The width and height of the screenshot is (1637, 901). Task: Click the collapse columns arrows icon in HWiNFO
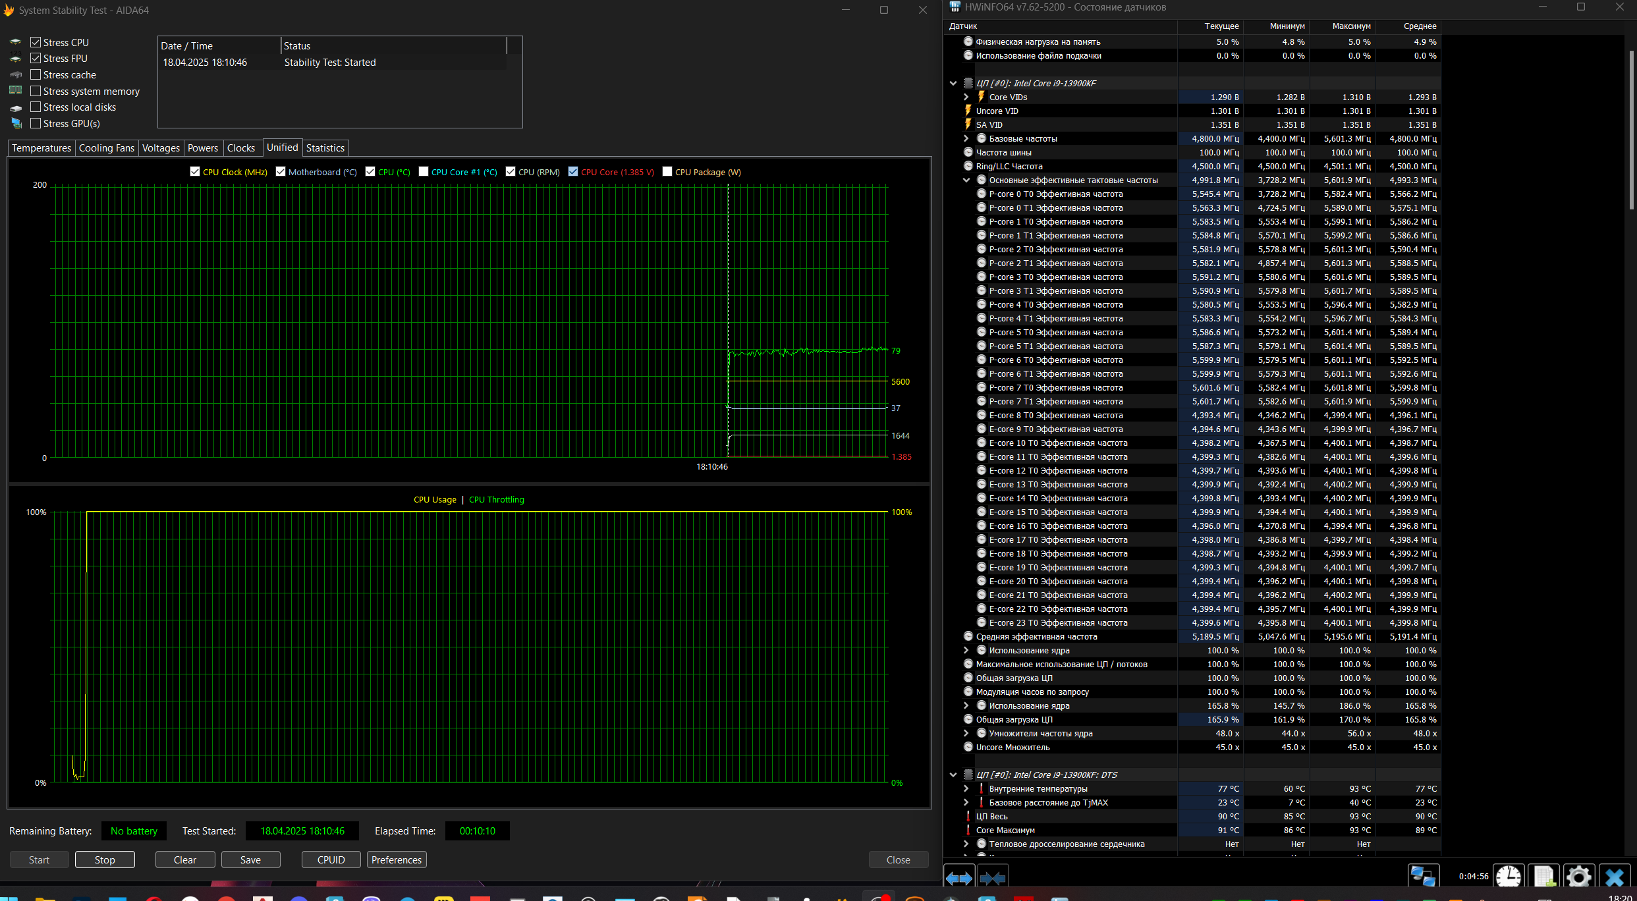pos(993,878)
